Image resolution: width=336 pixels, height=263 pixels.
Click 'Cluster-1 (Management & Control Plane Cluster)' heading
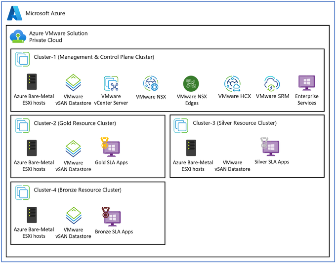(x=94, y=57)
